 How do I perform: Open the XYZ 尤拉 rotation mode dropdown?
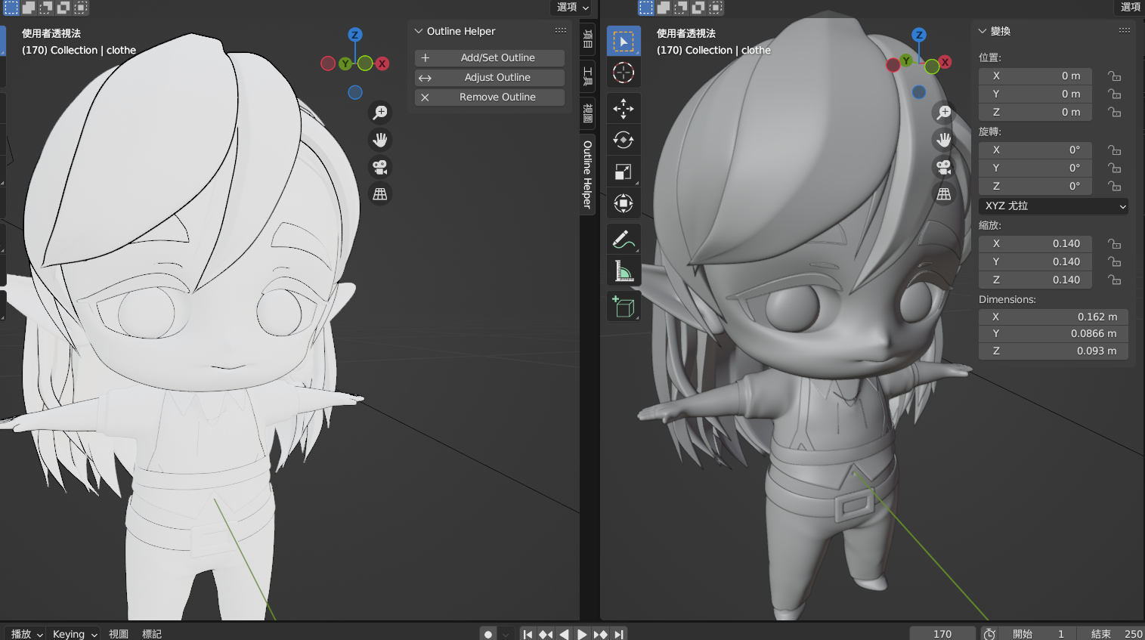click(x=1054, y=206)
